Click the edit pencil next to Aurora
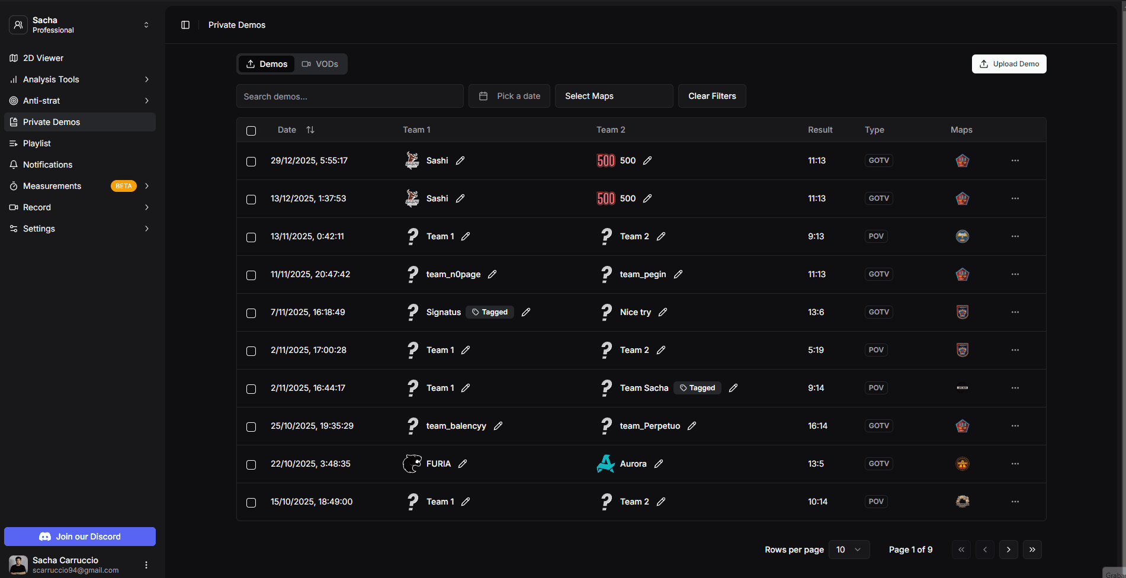Screen dimensions: 1126x578 pyautogui.click(x=659, y=464)
